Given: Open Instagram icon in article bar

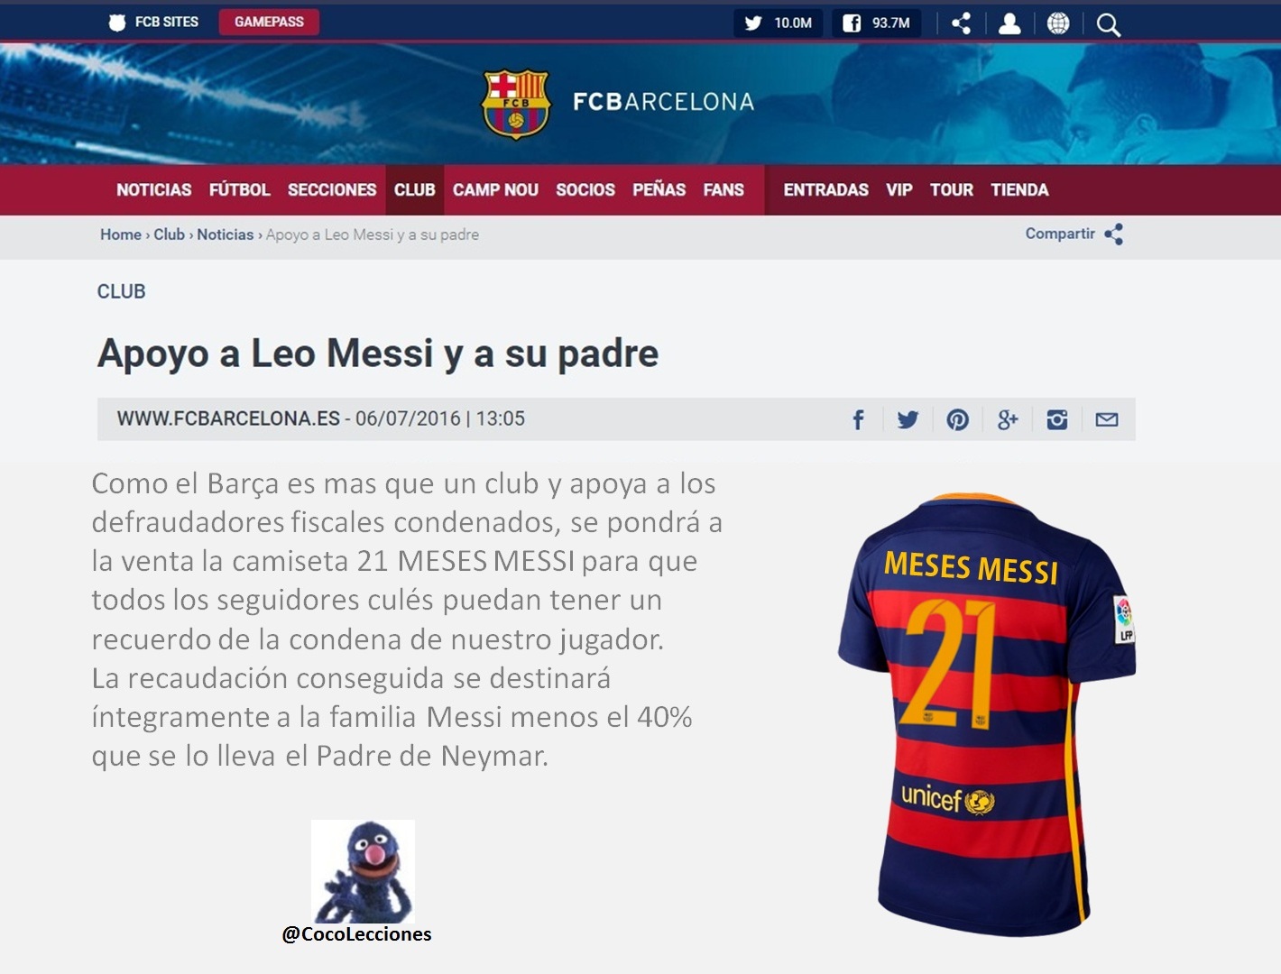Looking at the screenshot, I should [x=1057, y=419].
